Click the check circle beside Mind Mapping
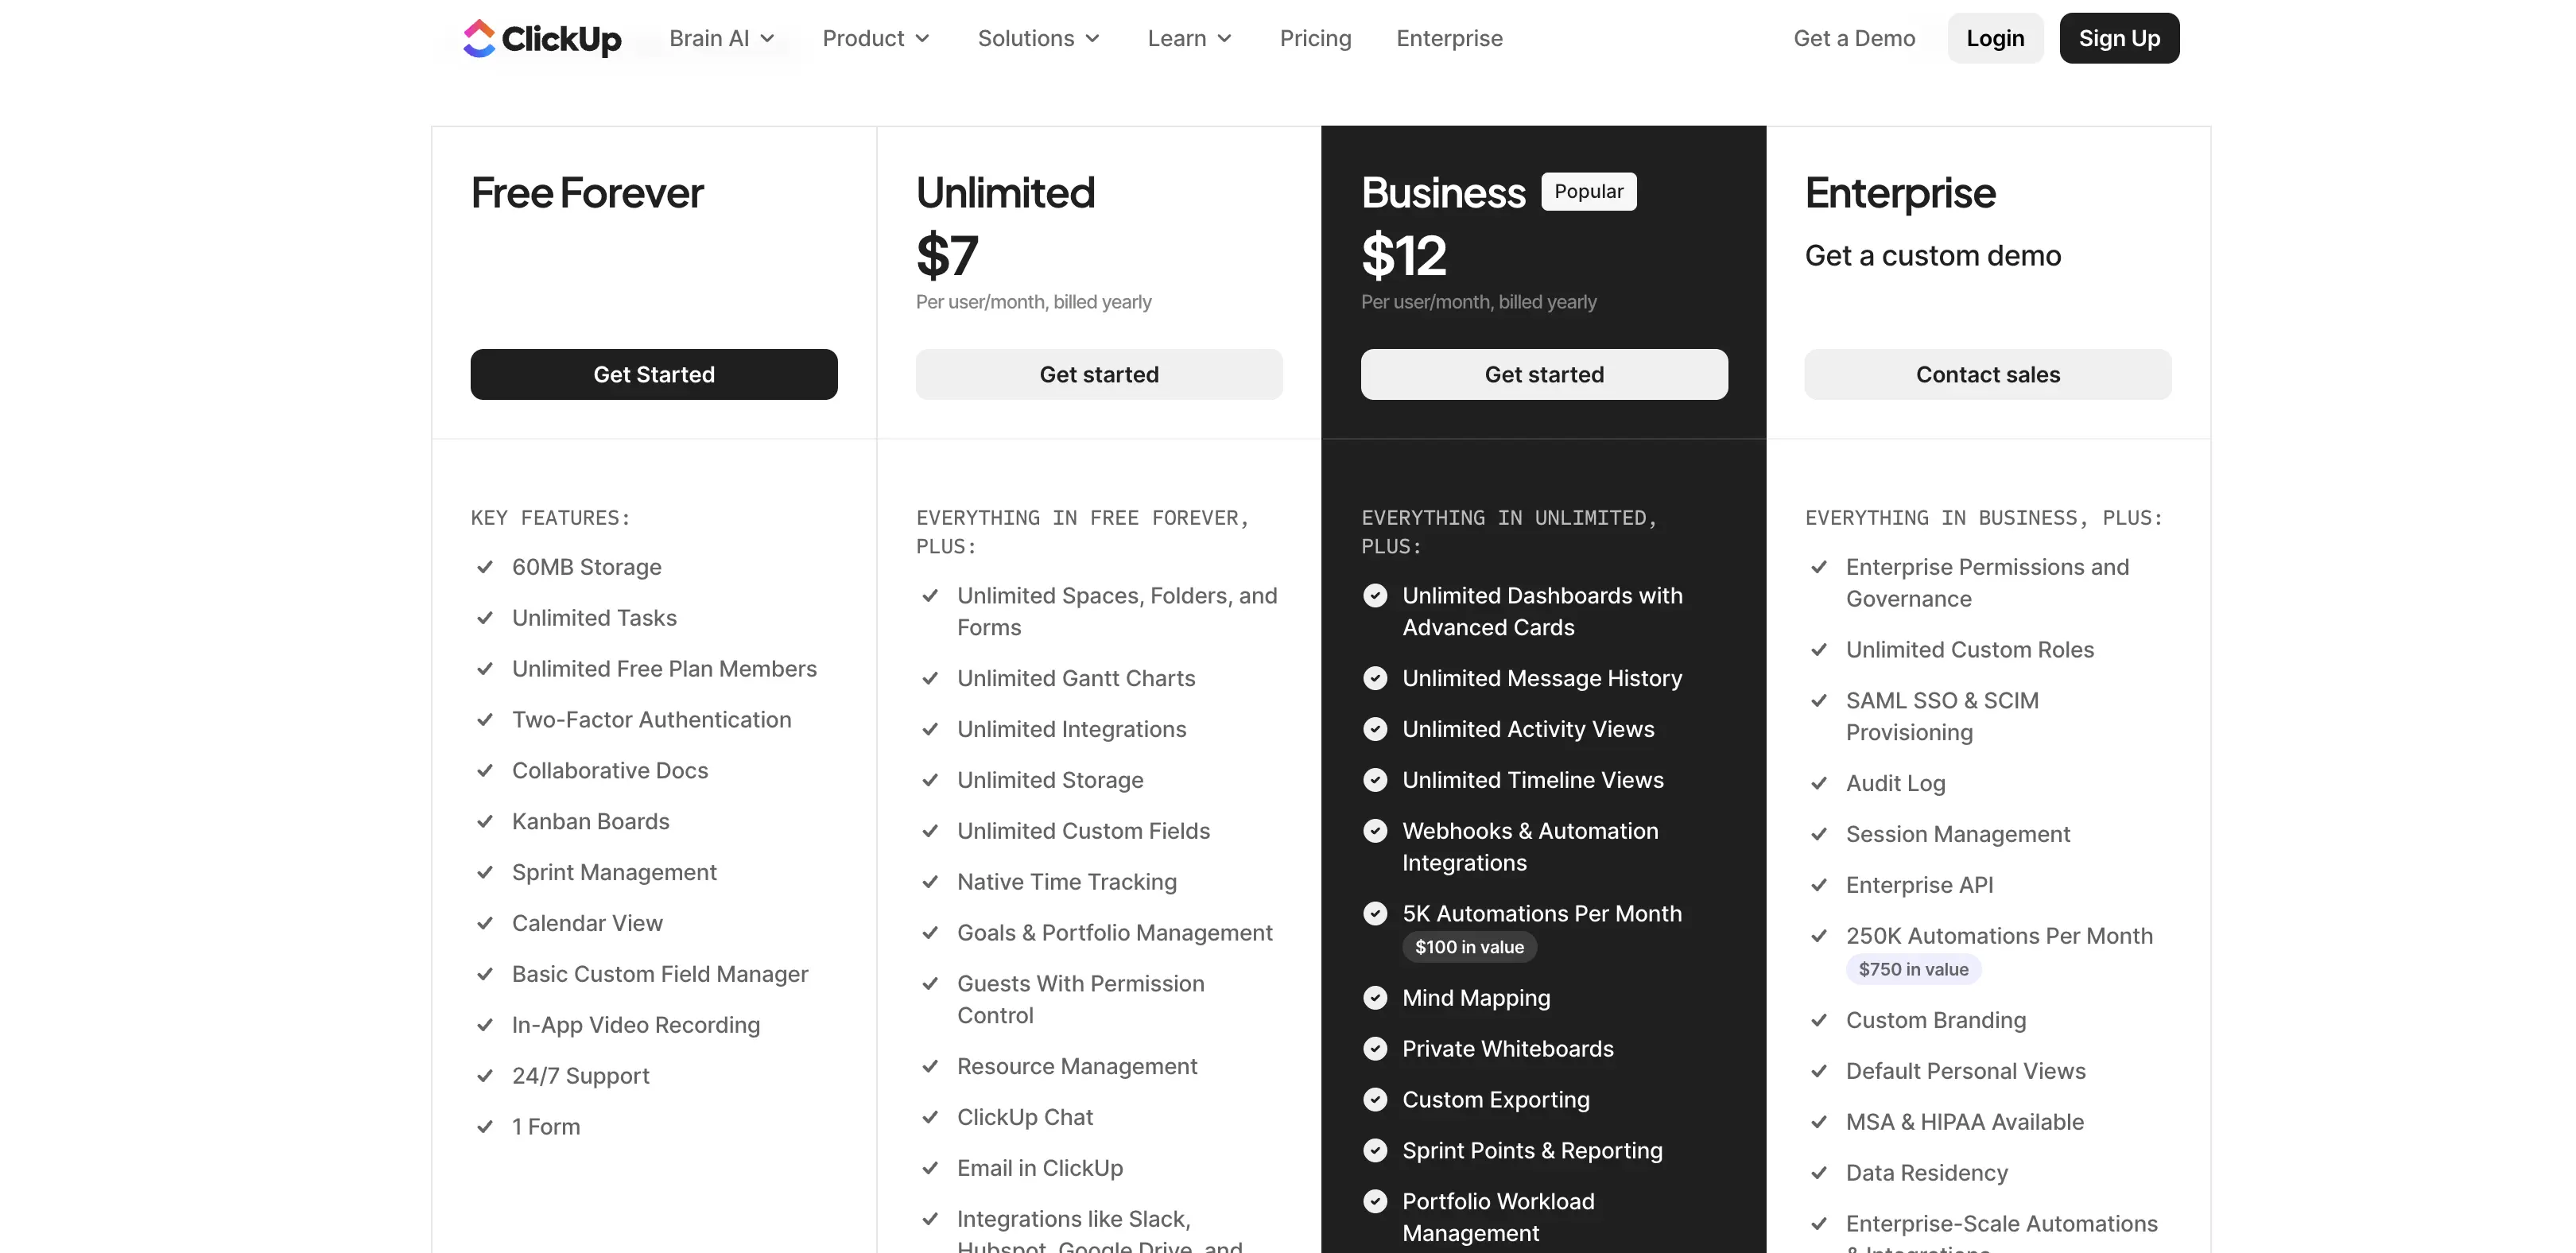Image resolution: width=2576 pixels, height=1253 pixels. [1375, 998]
